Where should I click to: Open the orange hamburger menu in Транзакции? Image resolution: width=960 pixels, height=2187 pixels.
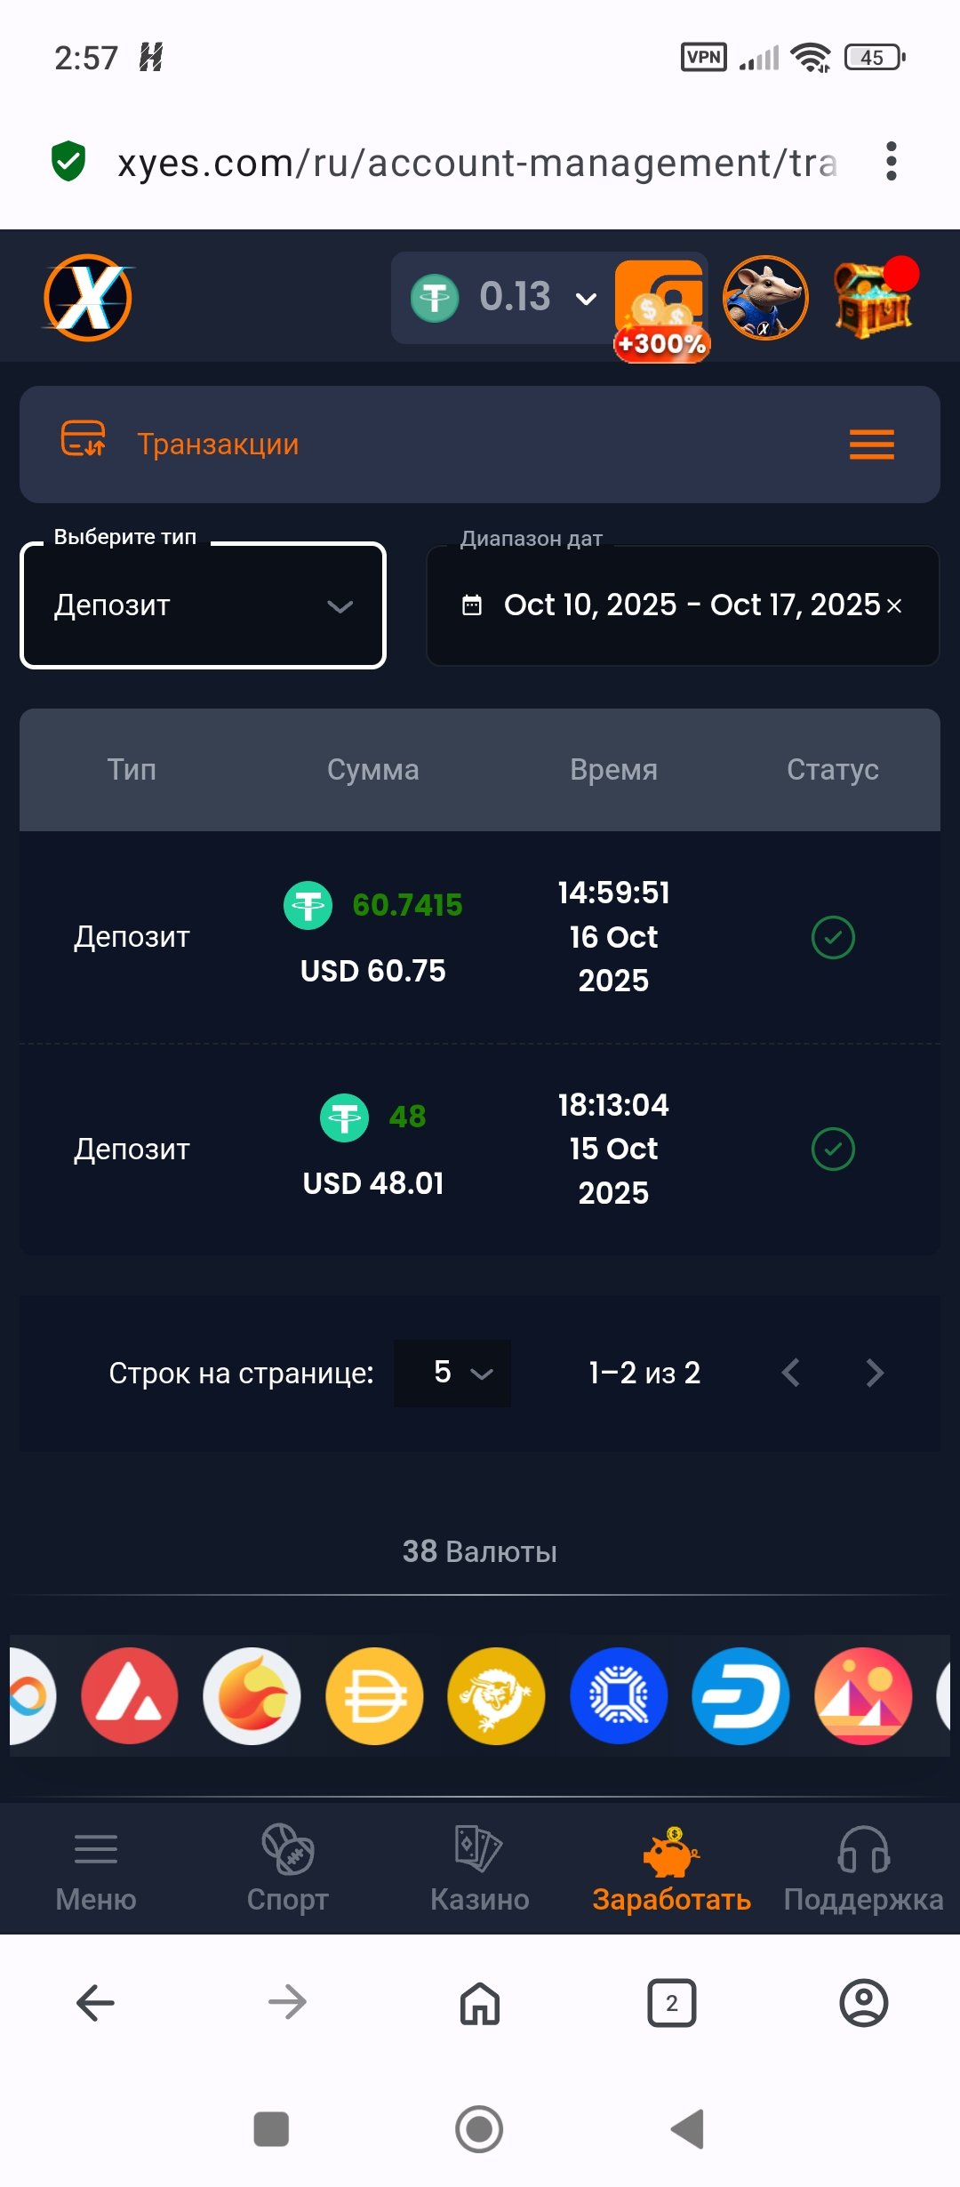871,444
